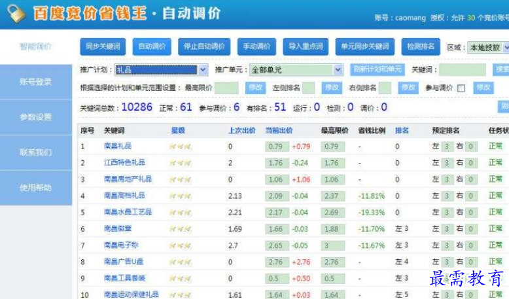Sort by 星级 column header

coord(178,130)
